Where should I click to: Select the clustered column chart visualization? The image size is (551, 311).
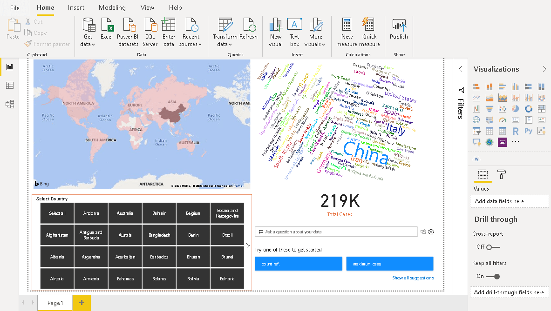[515, 86]
